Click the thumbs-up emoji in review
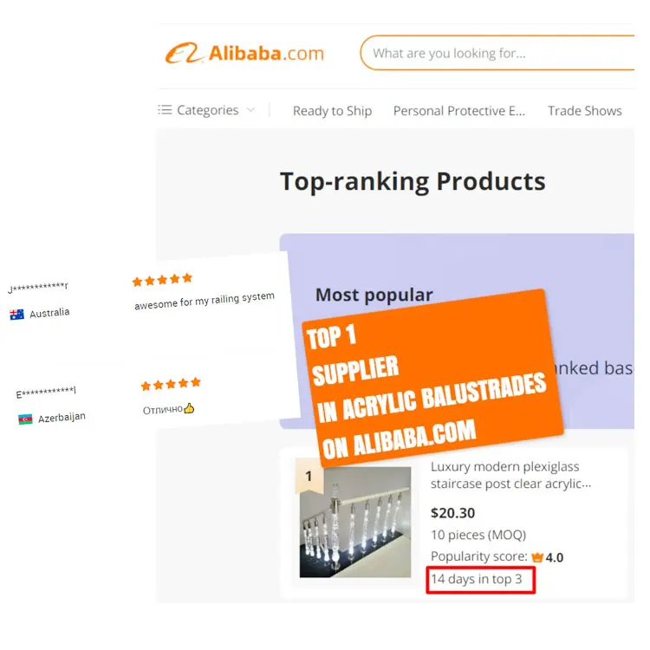The height and width of the screenshot is (650, 650). tap(189, 408)
